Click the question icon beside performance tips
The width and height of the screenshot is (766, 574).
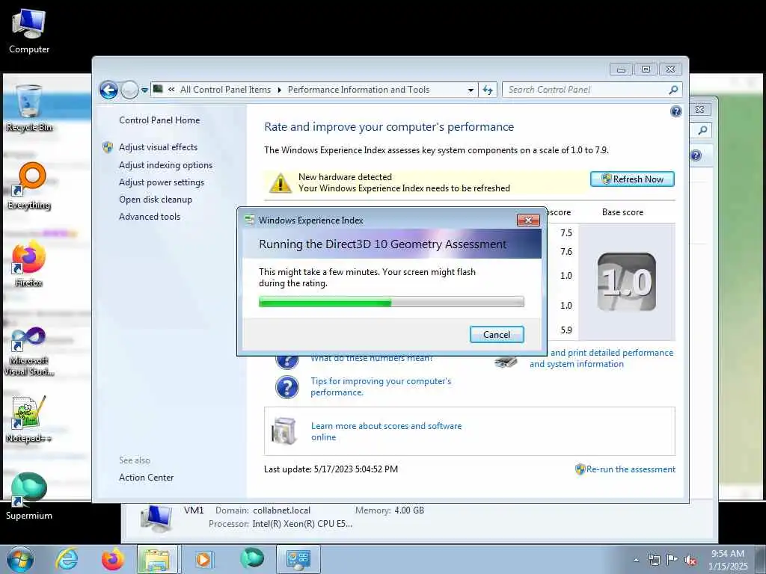287,387
